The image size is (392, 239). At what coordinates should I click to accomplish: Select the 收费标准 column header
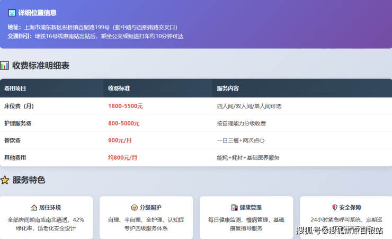point(119,88)
